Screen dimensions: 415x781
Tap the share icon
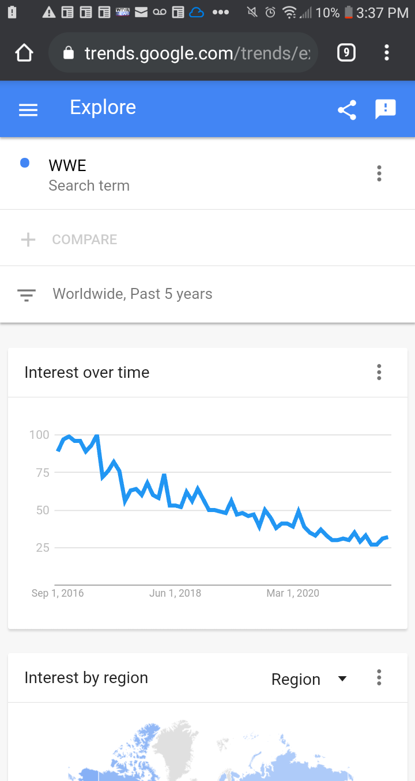pyautogui.click(x=347, y=109)
